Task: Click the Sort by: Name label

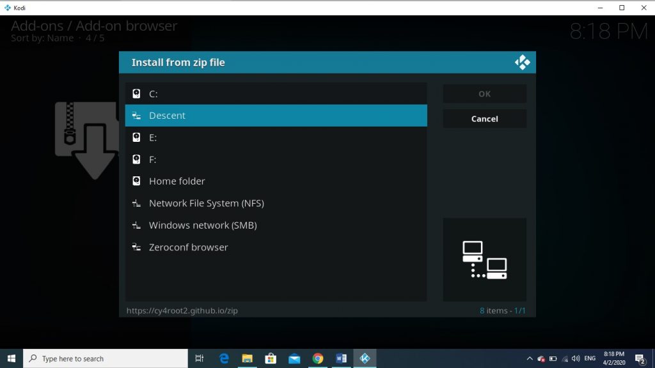Action: click(x=42, y=38)
